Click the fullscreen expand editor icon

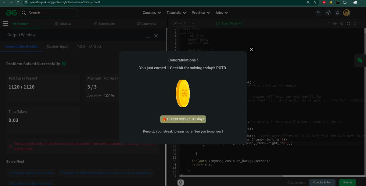tap(355, 23)
